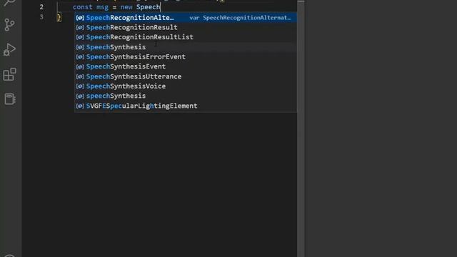Click line number 2 in gutter
Viewport: 457px width, 257px height.
tap(41, 7)
